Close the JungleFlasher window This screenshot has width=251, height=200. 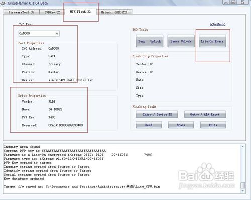(243, 2)
